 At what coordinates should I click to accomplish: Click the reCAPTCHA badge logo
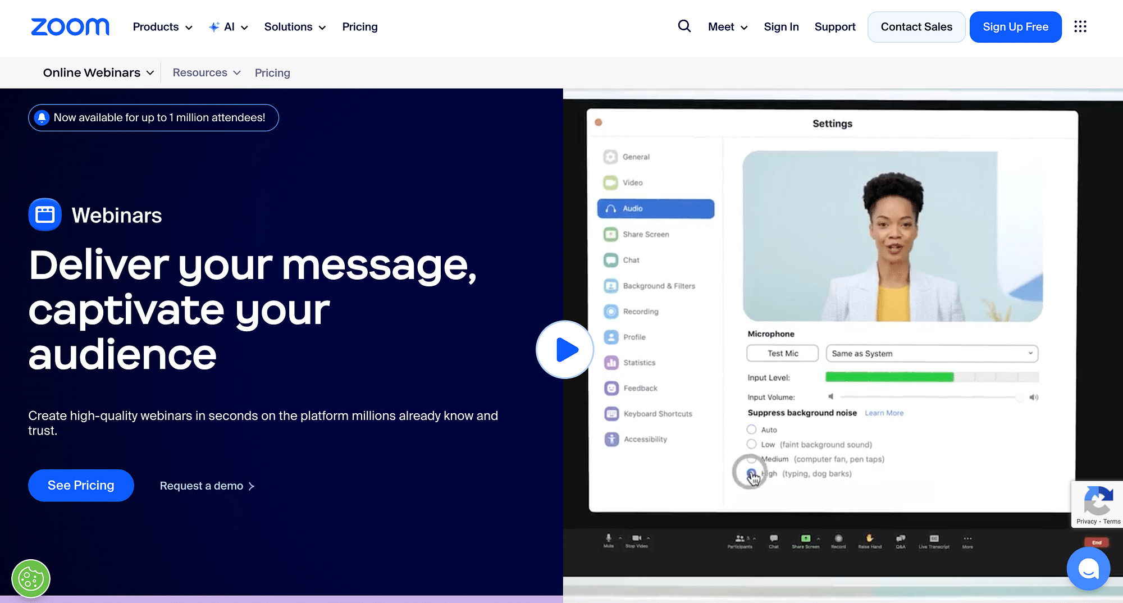[1098, 500]
